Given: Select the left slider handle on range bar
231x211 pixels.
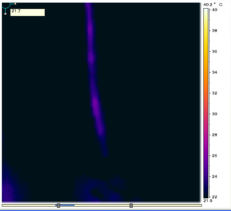Looking at the screenshot, I should tap(58, 205).
